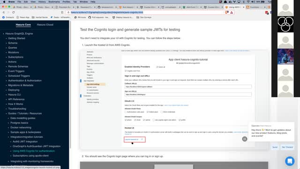Screen dimensions: 300x169
Task: Click the red extension icon beside address bar
Action: (267, 13)
